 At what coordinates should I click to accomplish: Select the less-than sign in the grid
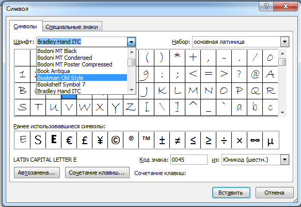[193, 74]
